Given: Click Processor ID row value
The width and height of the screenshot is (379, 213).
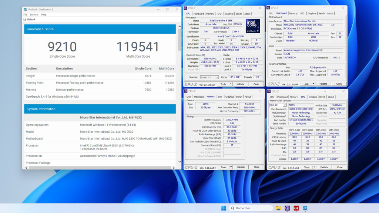Looking at the screenshot, I should (x=107, y=156).
